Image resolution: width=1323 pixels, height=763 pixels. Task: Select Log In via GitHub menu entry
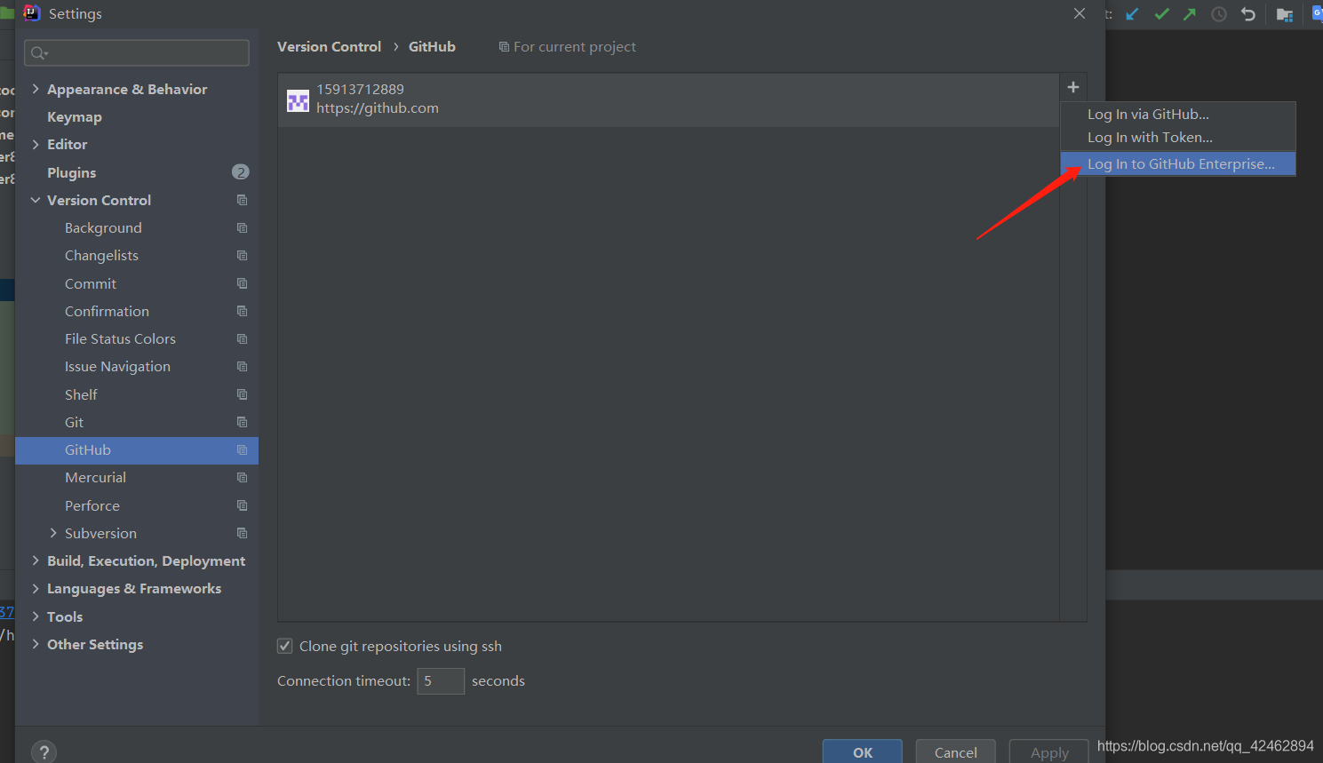point(1178,115)
